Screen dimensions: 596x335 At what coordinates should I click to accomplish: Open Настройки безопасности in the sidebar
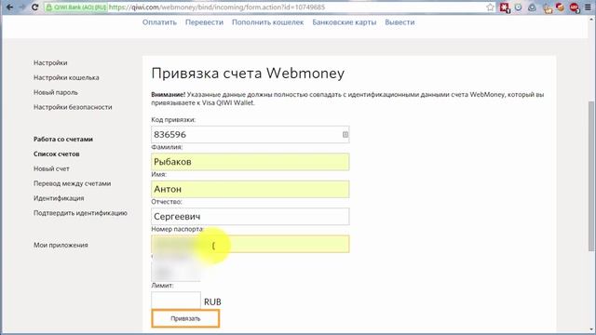(x=73, y=107)
